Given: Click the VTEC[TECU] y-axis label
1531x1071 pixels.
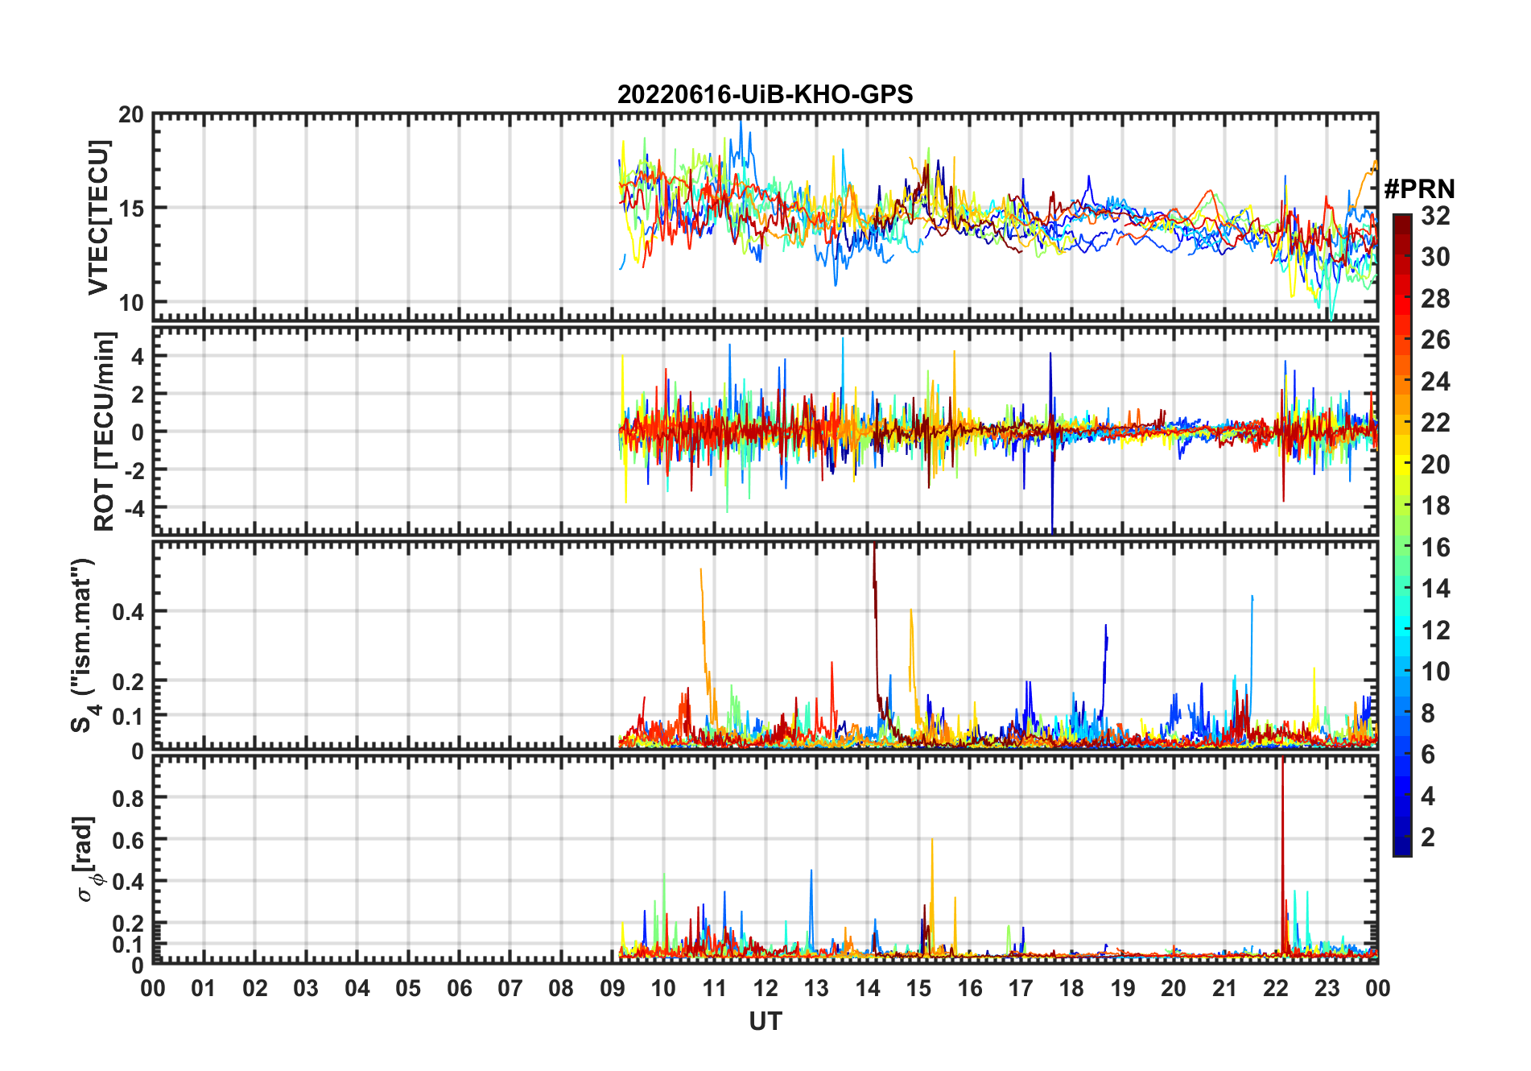Looking at the screenshot, I should tap(98, 217).
